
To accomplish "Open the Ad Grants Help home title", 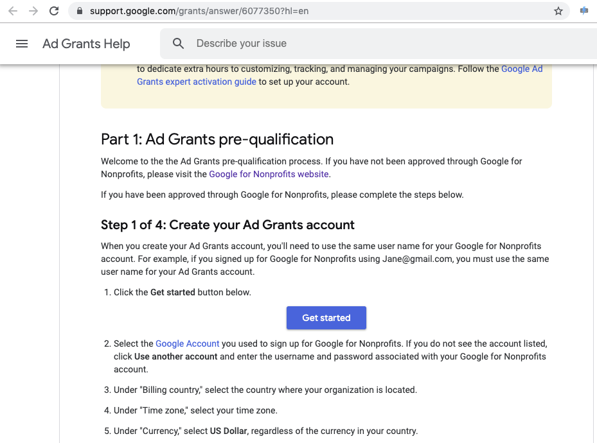I will [86, 44].
